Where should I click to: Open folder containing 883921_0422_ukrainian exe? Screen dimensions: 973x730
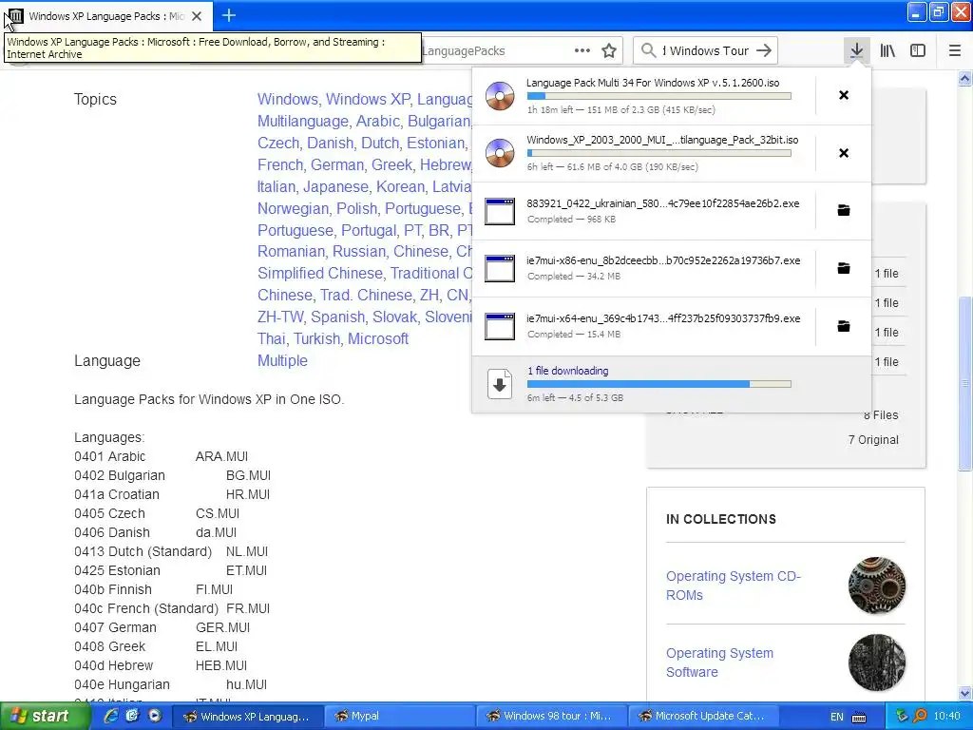point(844,210)
